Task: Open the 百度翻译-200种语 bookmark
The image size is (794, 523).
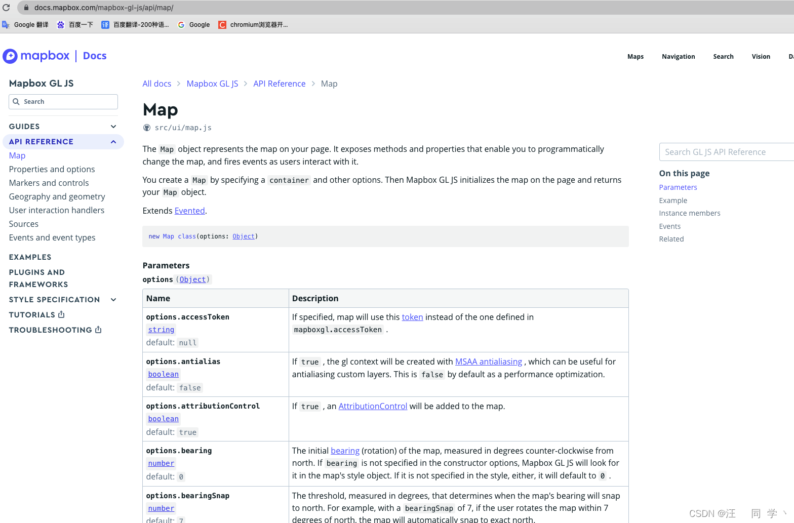Action: [x=135, y=25]
